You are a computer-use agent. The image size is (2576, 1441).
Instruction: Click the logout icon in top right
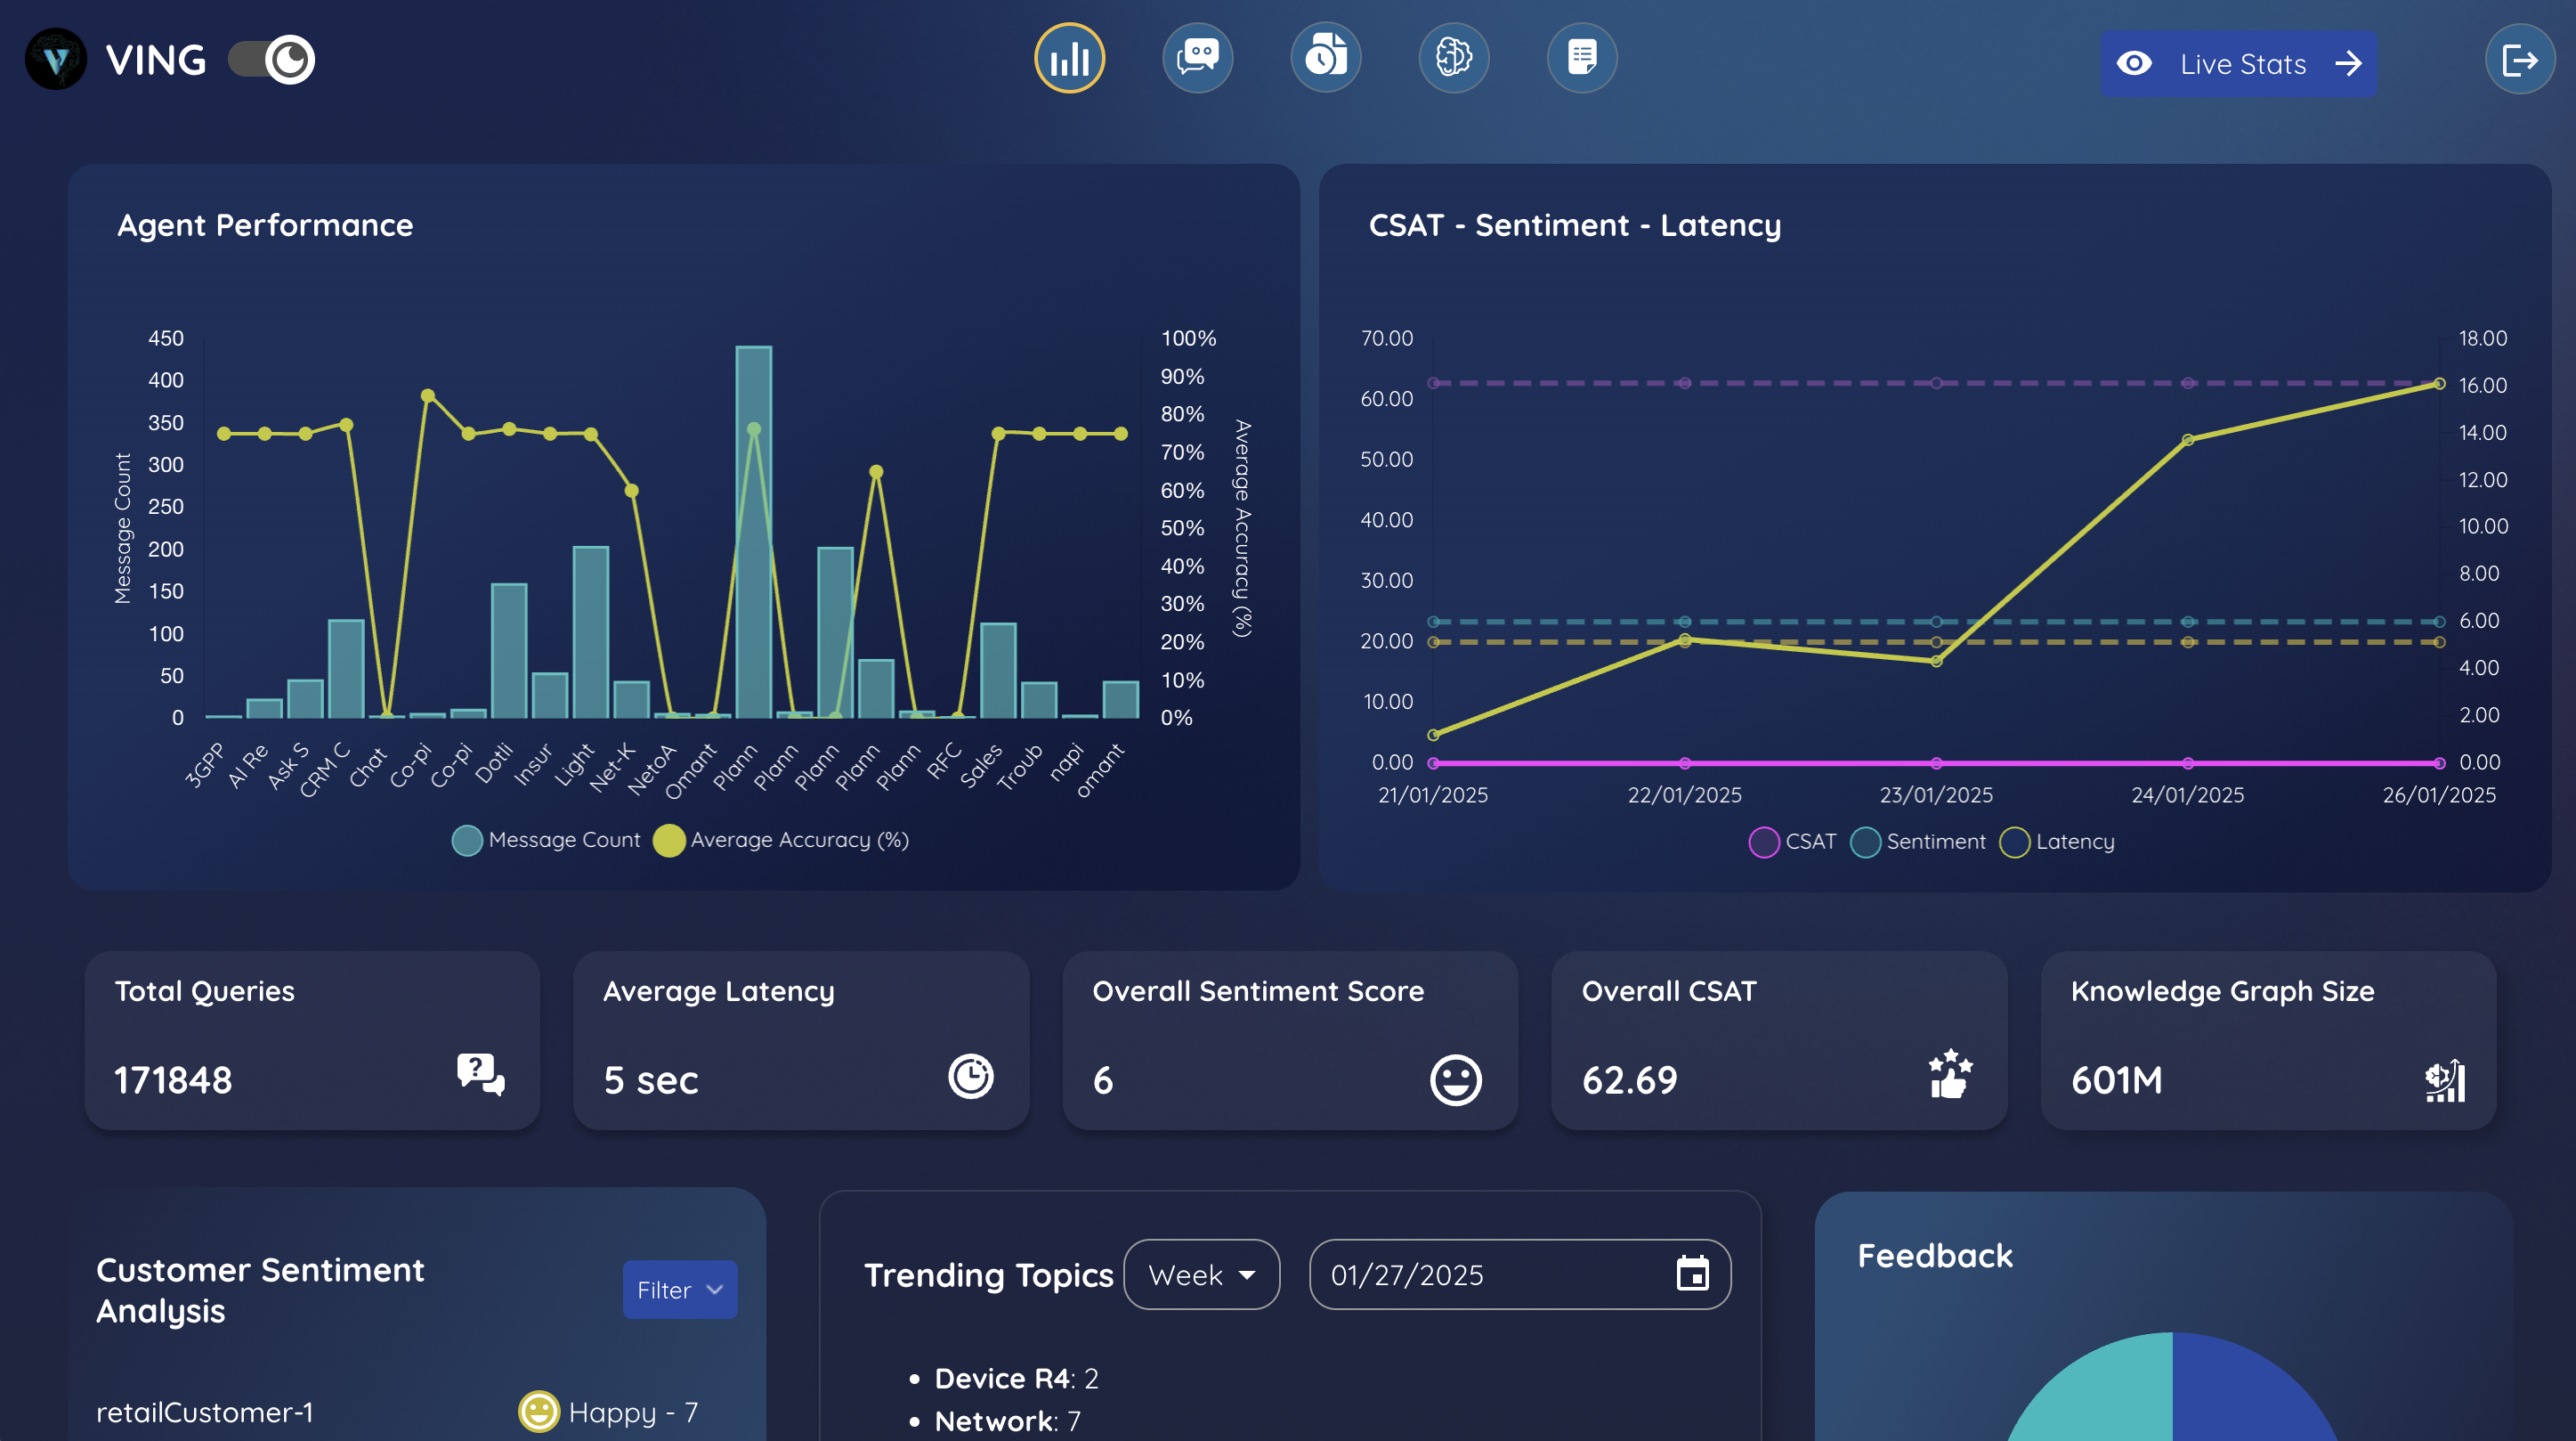[x=2518, y=61]
